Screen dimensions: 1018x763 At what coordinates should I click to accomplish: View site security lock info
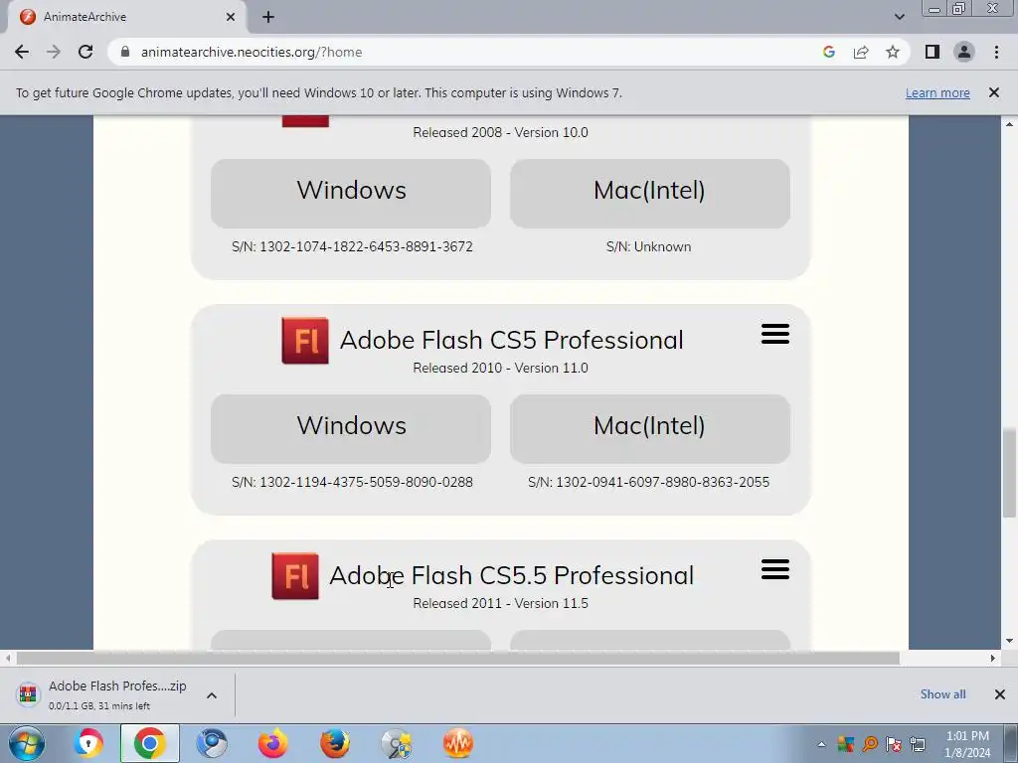(125, 52)
